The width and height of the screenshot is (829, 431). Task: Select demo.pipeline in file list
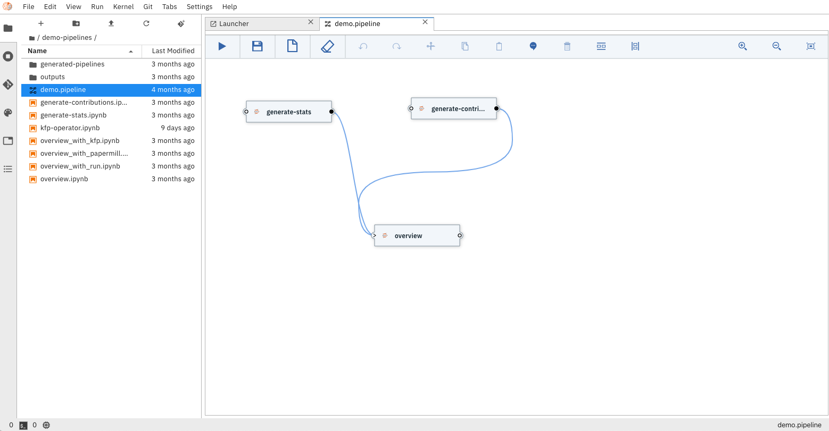(111, 90)
